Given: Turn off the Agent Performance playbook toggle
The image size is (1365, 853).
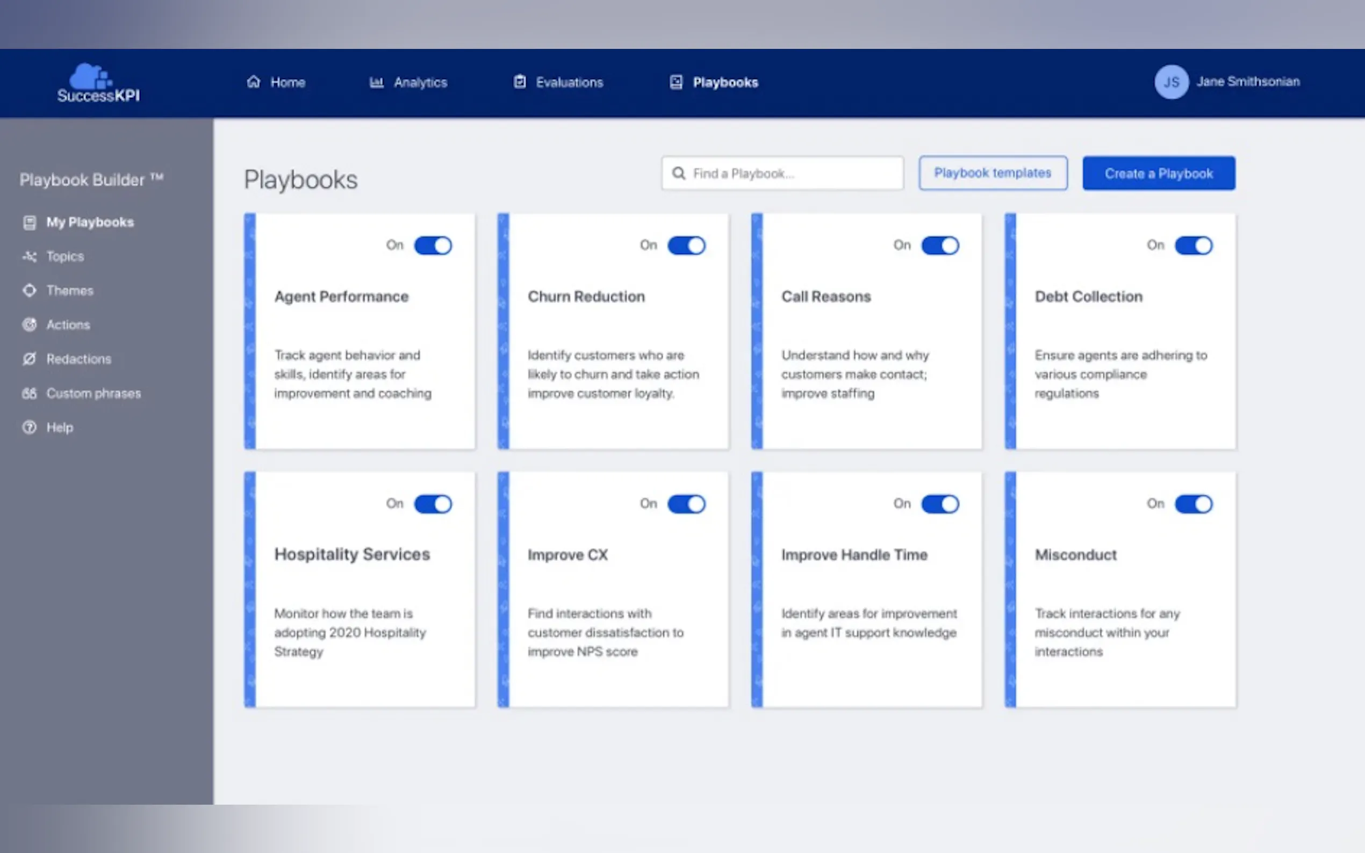Looking at the screenshot, I should [433, 245].
